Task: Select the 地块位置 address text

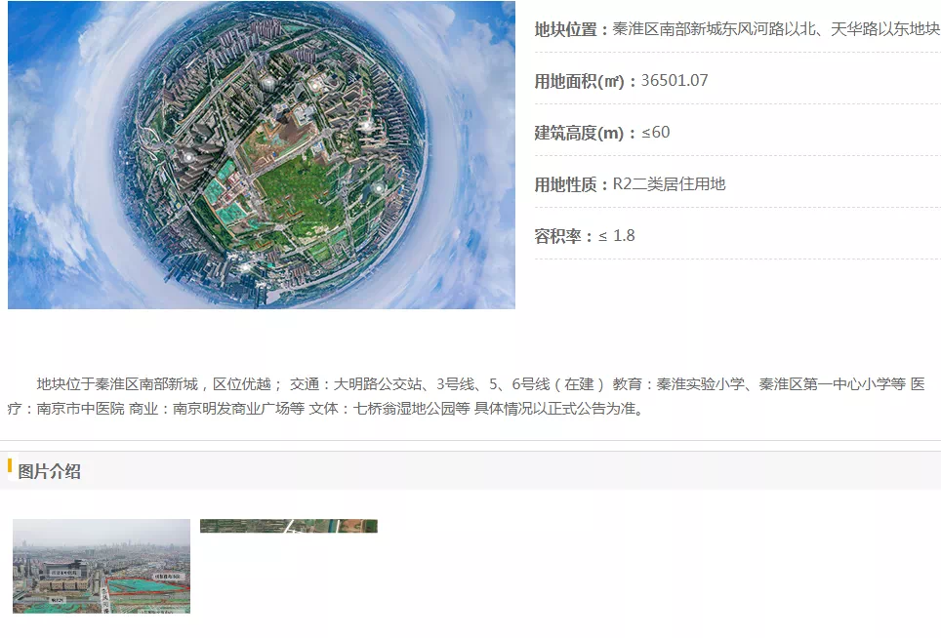Action: pyautogui.click(x=776, y=29)
